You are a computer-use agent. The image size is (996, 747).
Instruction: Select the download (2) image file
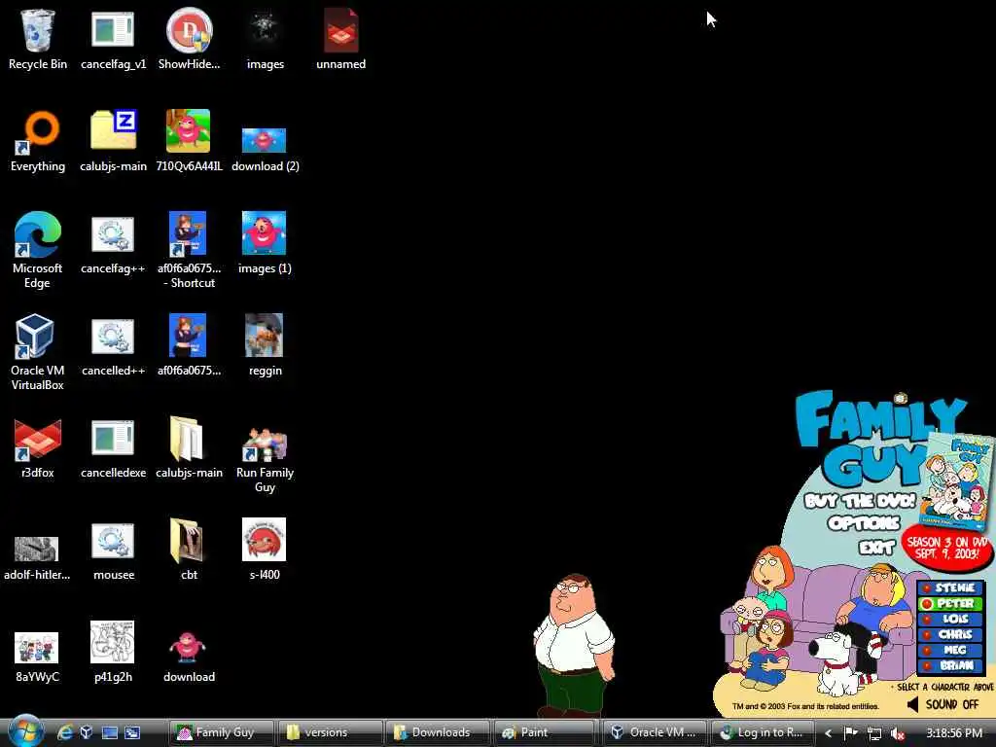point(265,150)
